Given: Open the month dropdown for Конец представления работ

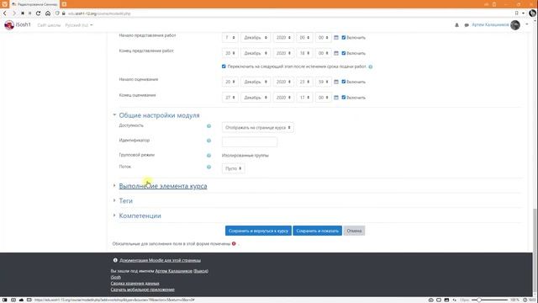Looking at the screenshot, I should coord(256,53).
